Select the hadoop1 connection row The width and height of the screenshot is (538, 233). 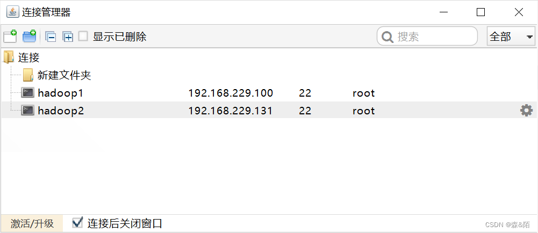60,93
